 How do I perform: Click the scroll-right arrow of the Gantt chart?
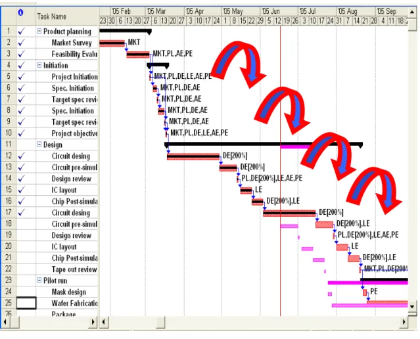pos(404,322)
